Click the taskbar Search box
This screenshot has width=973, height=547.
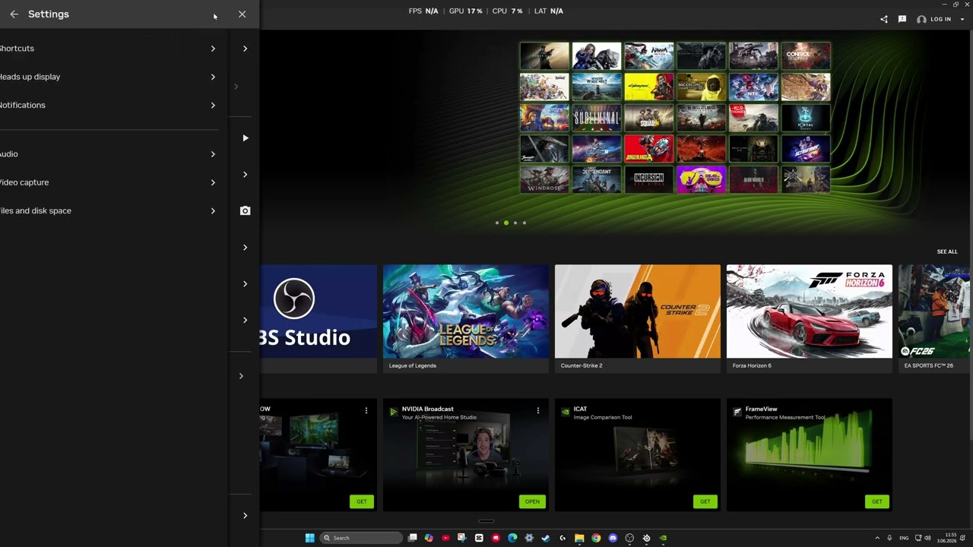coord(361,538)
